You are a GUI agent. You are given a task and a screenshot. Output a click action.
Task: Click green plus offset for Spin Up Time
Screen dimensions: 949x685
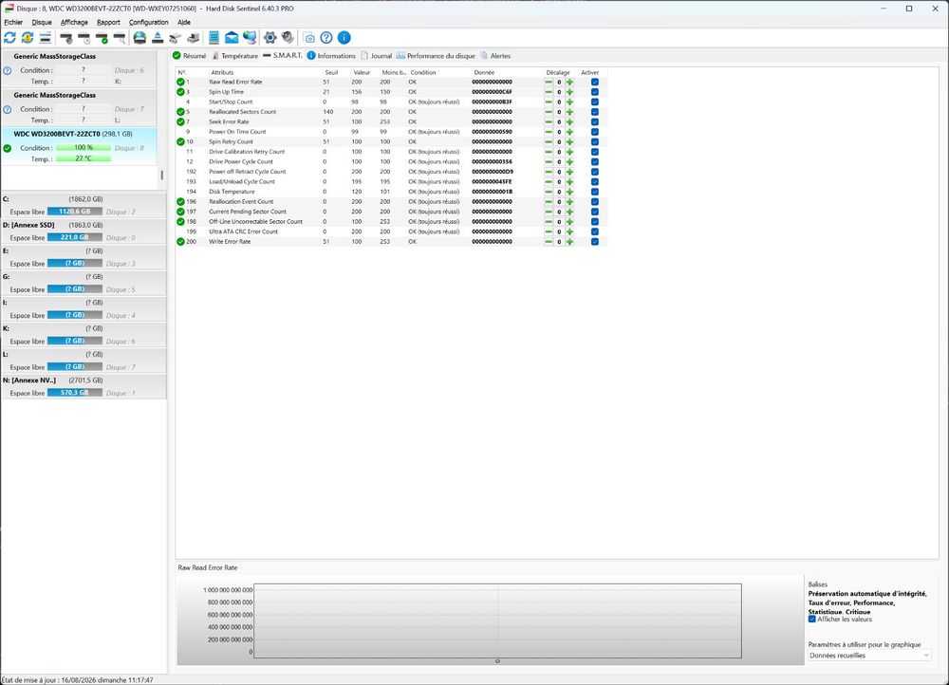pyautogui.click(x=569, y=92)
